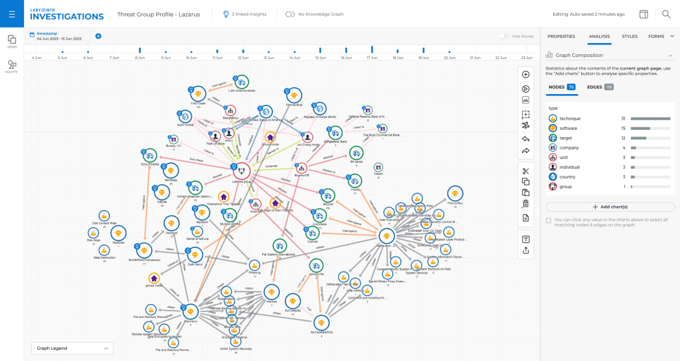
Task: Switch to the STYLES tab
Action: coord(630,36)
